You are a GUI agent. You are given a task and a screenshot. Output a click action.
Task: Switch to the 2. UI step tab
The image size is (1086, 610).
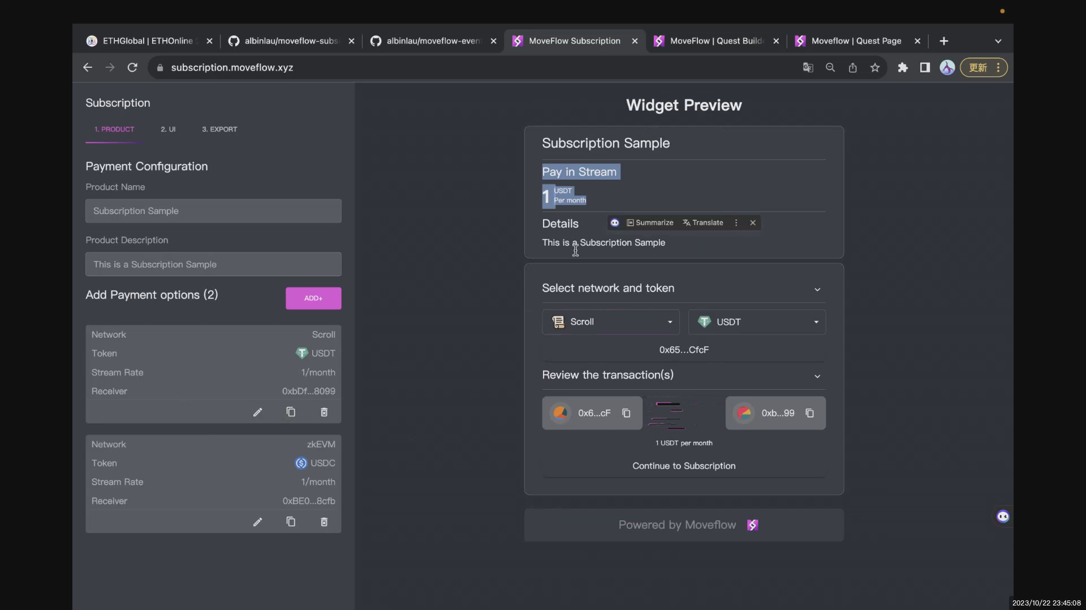point(168,129)
